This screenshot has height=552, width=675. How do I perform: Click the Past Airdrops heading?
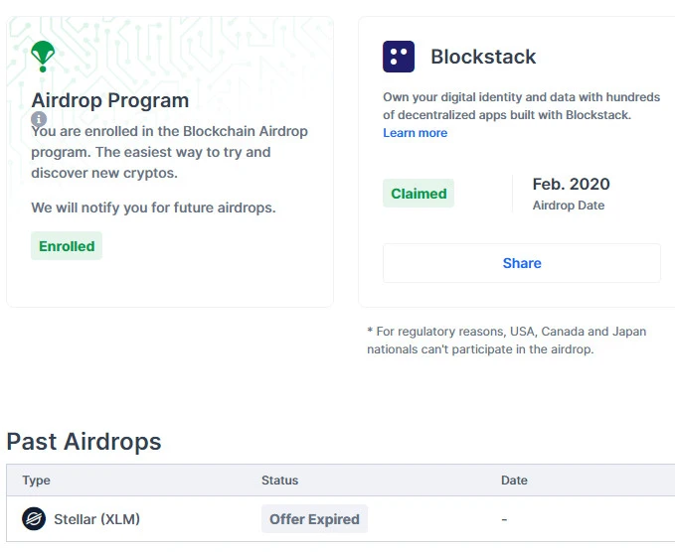84,442
